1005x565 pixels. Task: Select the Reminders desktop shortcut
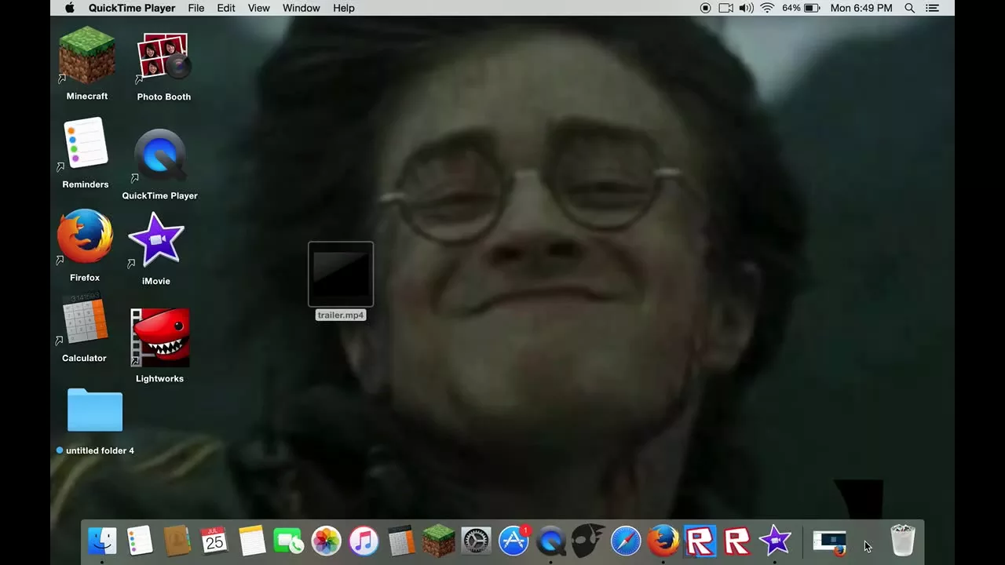pyautogui.click(x=85, y=144)
